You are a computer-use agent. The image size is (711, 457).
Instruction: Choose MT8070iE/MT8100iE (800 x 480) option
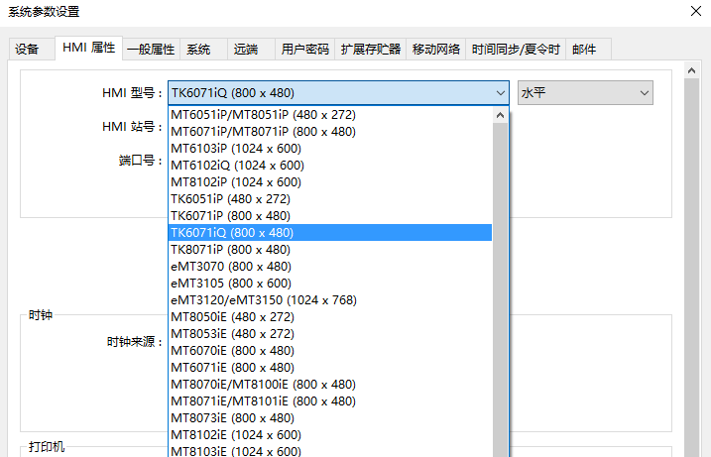[x=263, y=385]
